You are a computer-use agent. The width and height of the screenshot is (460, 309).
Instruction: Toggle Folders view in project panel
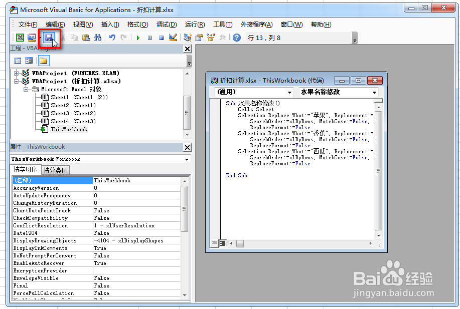[44, 61]
